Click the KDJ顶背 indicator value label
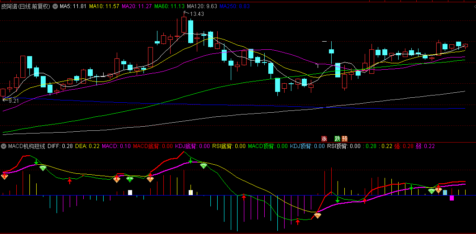 [307, 146]
